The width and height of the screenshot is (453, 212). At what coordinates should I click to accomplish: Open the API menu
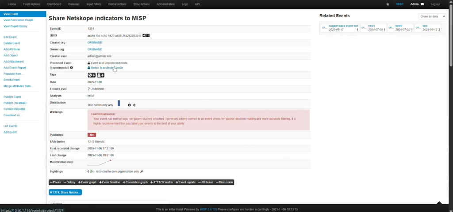click(197, 4)
